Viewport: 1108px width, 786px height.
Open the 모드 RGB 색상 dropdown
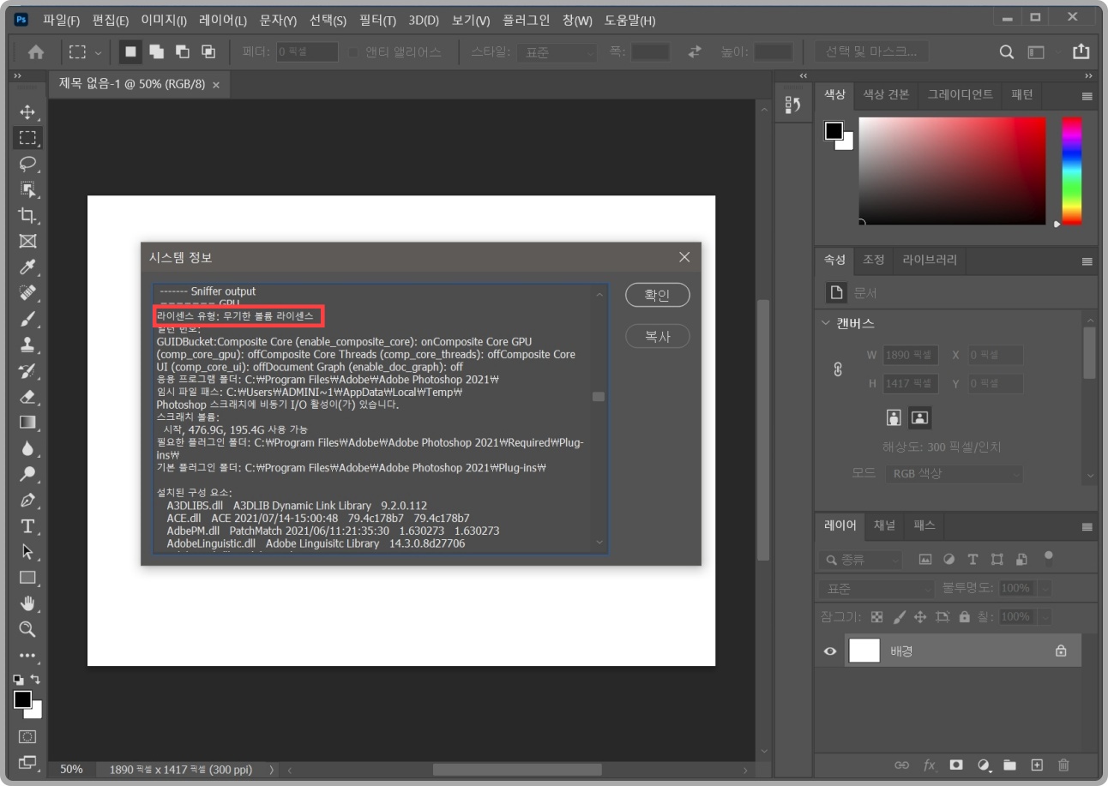[x=955, y=473]
